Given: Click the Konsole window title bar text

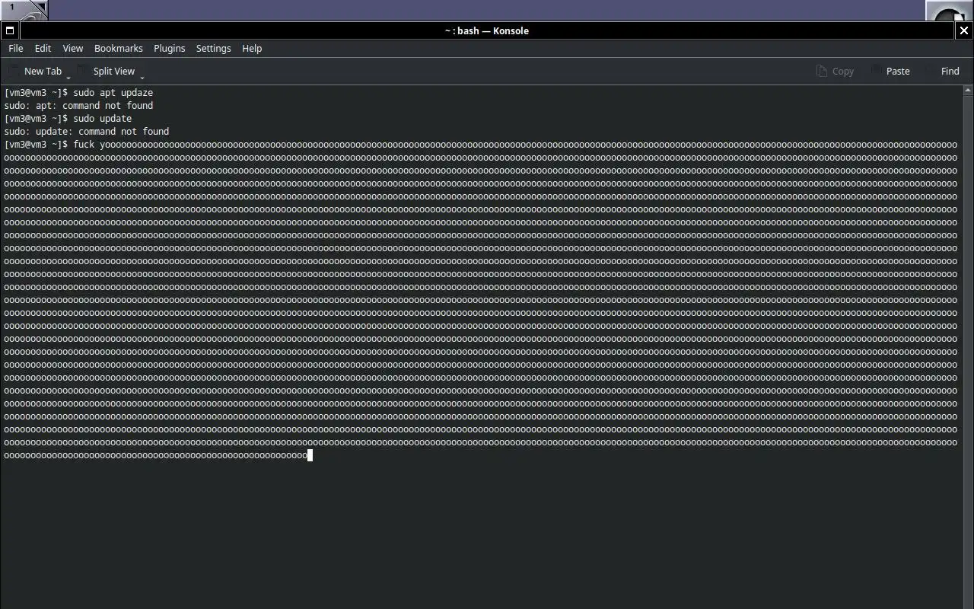Looking at the screenshot, I should pyautogui.click(x=487, y=30).
